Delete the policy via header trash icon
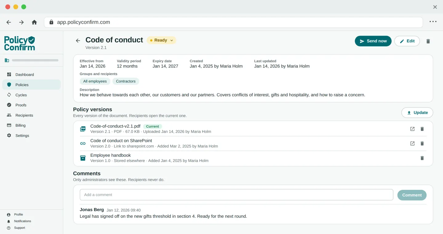The image size is (443, 234). pyautogui.click(x=428, y=41)
